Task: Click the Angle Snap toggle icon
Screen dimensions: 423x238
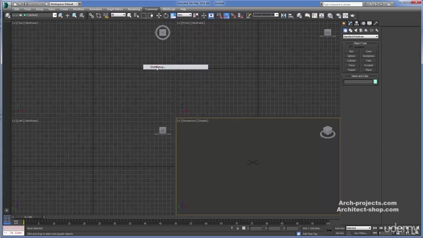Action: pos(226,16)
